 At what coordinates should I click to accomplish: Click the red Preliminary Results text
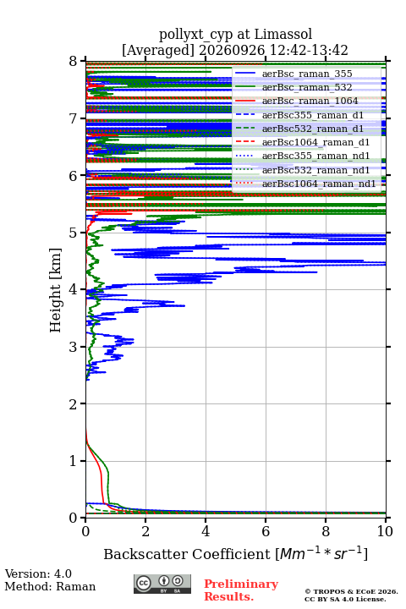pyautogui.click(x=241, y=590)
